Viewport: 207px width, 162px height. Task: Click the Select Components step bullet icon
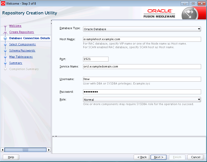coord(5,45)
